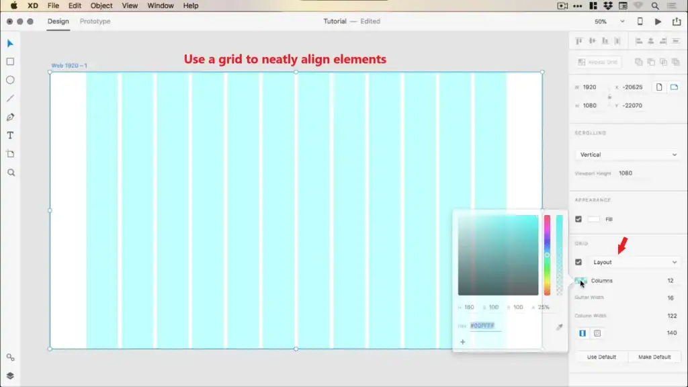Click the rainbow hue slider

pyautogui.click(x=547, y=255)
